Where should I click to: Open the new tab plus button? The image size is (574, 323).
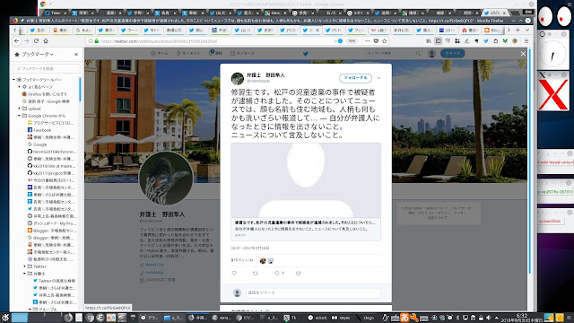pyautogui.click(x=517, y=30)
